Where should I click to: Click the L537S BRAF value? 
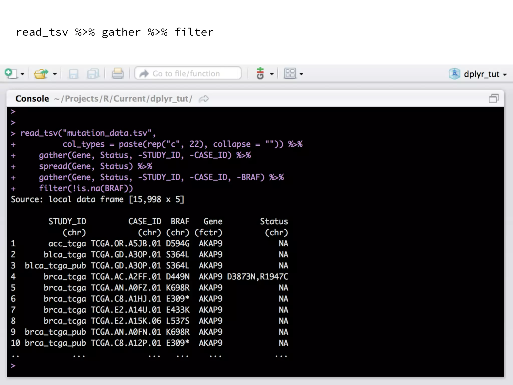point(178,321)
